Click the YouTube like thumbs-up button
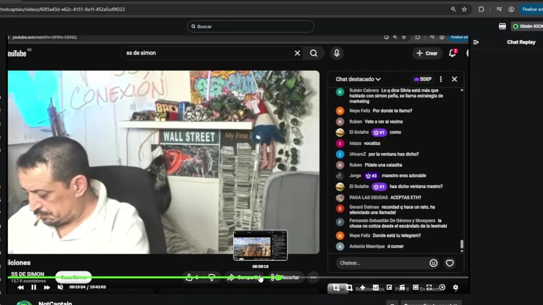Screen dimensions: 543x305 tap(193, 277)
